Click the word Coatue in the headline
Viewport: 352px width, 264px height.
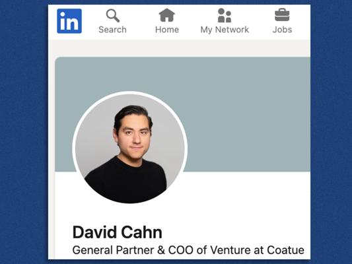pyautogui.click(x=285, y=250)
